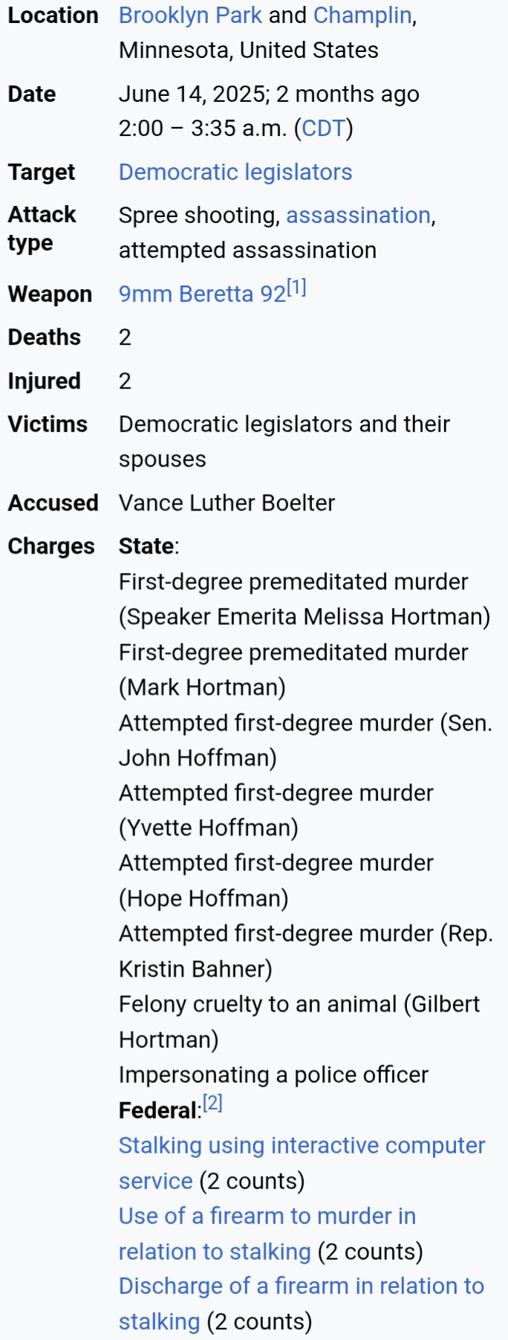The image size is (508, 1340).
Task: Click citation [2] beside the Federal heading
Action: tap(212, 1103)
